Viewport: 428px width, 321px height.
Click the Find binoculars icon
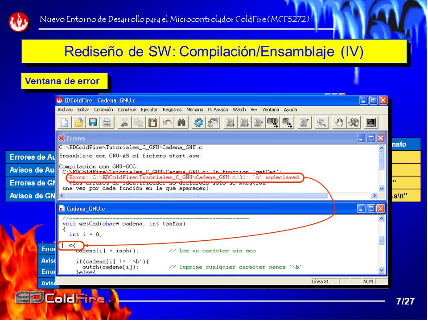pyautogui.click(x=181, y=122)
